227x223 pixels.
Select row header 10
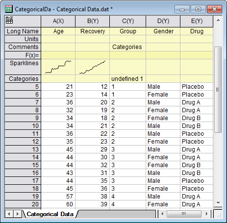[x=23, y=126]
